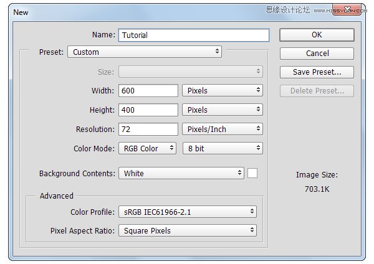This screenshot has width=374, height=264.
Task: Open the Width units dropdown
Action: [223, 91]
